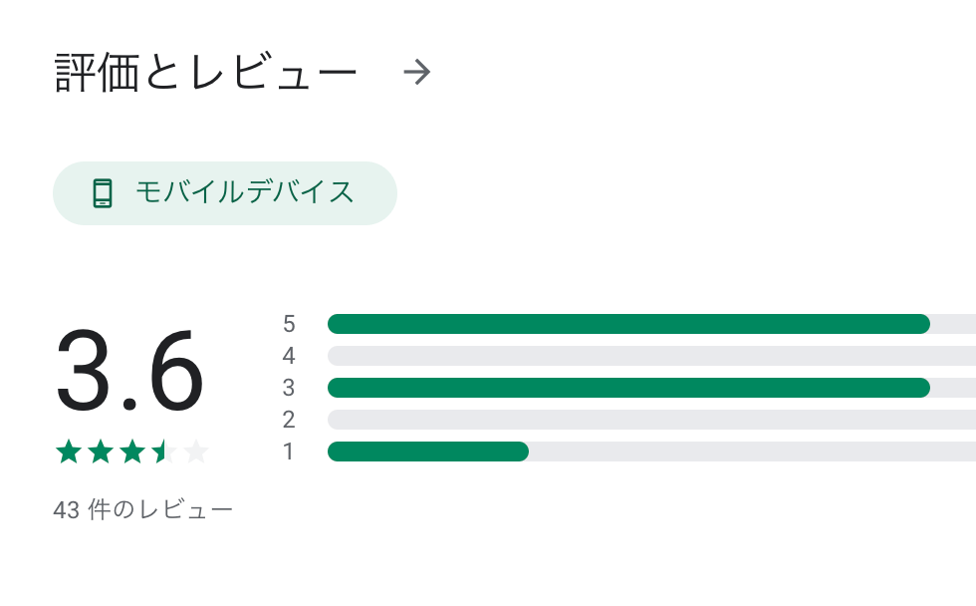Click the empty 4-star rating bar
This screenshot has width=976, height=606.
pos(651,356)
